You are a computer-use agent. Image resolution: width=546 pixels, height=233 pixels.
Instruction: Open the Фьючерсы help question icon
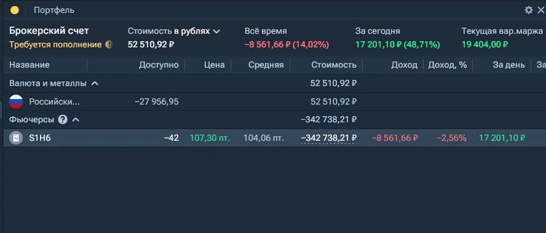coord(63,120)
